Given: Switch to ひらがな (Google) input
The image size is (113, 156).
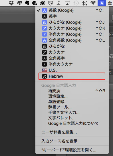Looking at the screenshot, I should click(x=72, y=22).
